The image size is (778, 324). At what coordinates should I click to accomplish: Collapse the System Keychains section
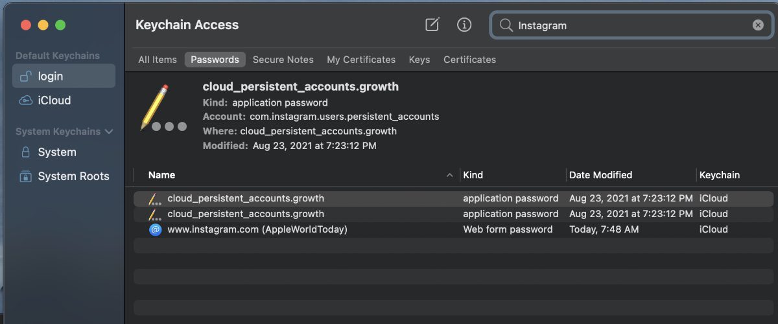pyautogui.click(x=109, y=132)
